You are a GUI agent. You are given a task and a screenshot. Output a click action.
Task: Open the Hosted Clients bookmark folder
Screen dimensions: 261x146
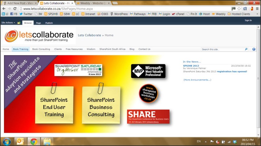240,14
